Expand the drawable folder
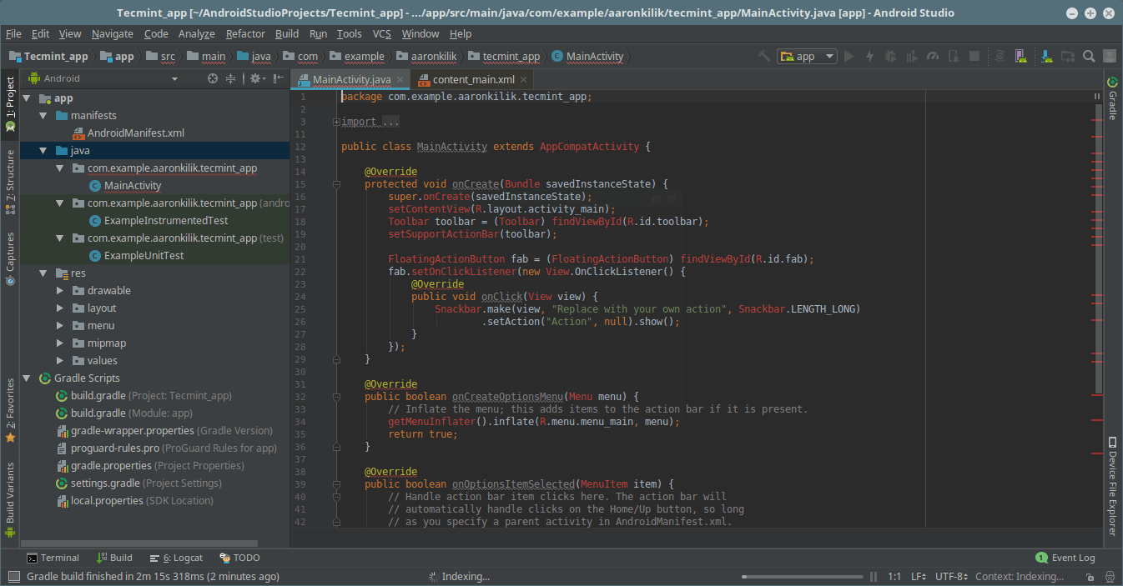Image resolution: width=1123 pixels, height=586 pixels. [60, 291]
